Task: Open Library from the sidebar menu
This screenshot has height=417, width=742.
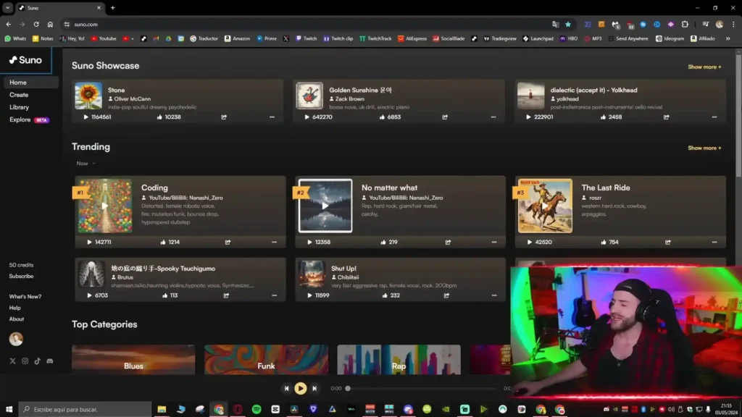Action: [x=20, y=107]
